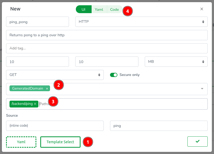Remove the /backend/ping path tag
The width and height of the screenshot is (214, 154).
coord(35,104)
